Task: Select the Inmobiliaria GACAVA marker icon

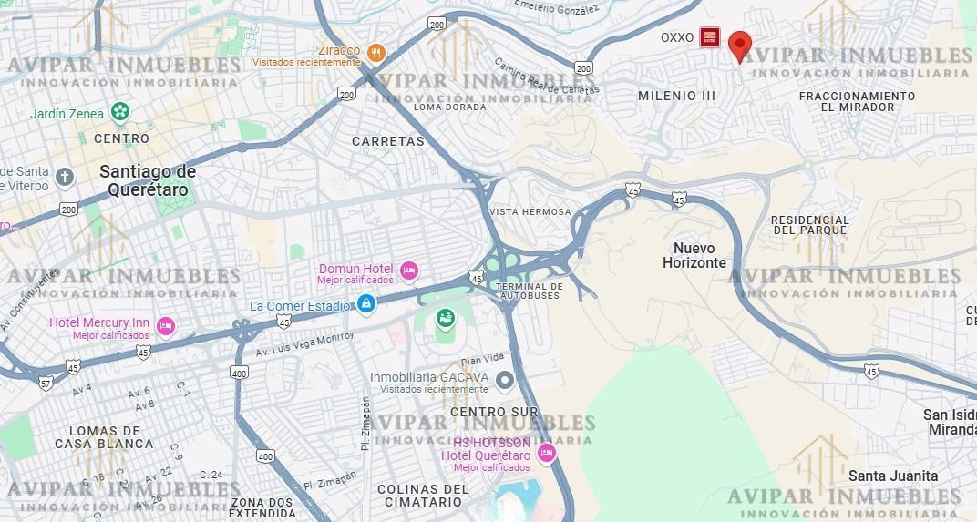Action: point(504,379)
